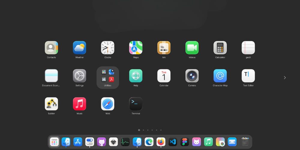Go to next app page arrow

coord(285,78)
